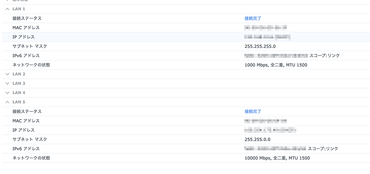Select the MAC アドレス label under LAN 5
The width and height of the screenshot is (370, 174).
[26, 121]
